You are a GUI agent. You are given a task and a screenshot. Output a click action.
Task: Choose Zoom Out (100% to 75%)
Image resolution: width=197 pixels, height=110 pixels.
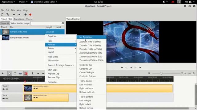(91, 53)
